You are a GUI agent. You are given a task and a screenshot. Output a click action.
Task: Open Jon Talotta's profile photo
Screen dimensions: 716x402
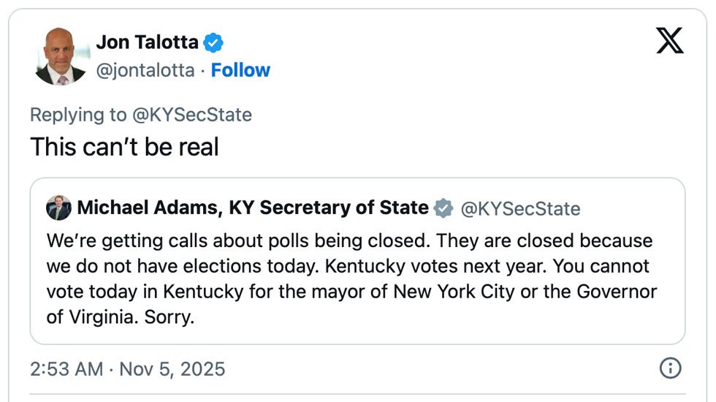[x=61, y=56]
